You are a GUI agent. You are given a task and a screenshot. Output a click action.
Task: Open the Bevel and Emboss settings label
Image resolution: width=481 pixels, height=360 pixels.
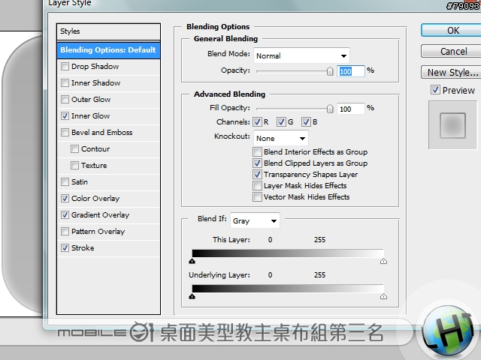[x=102, y=133]
